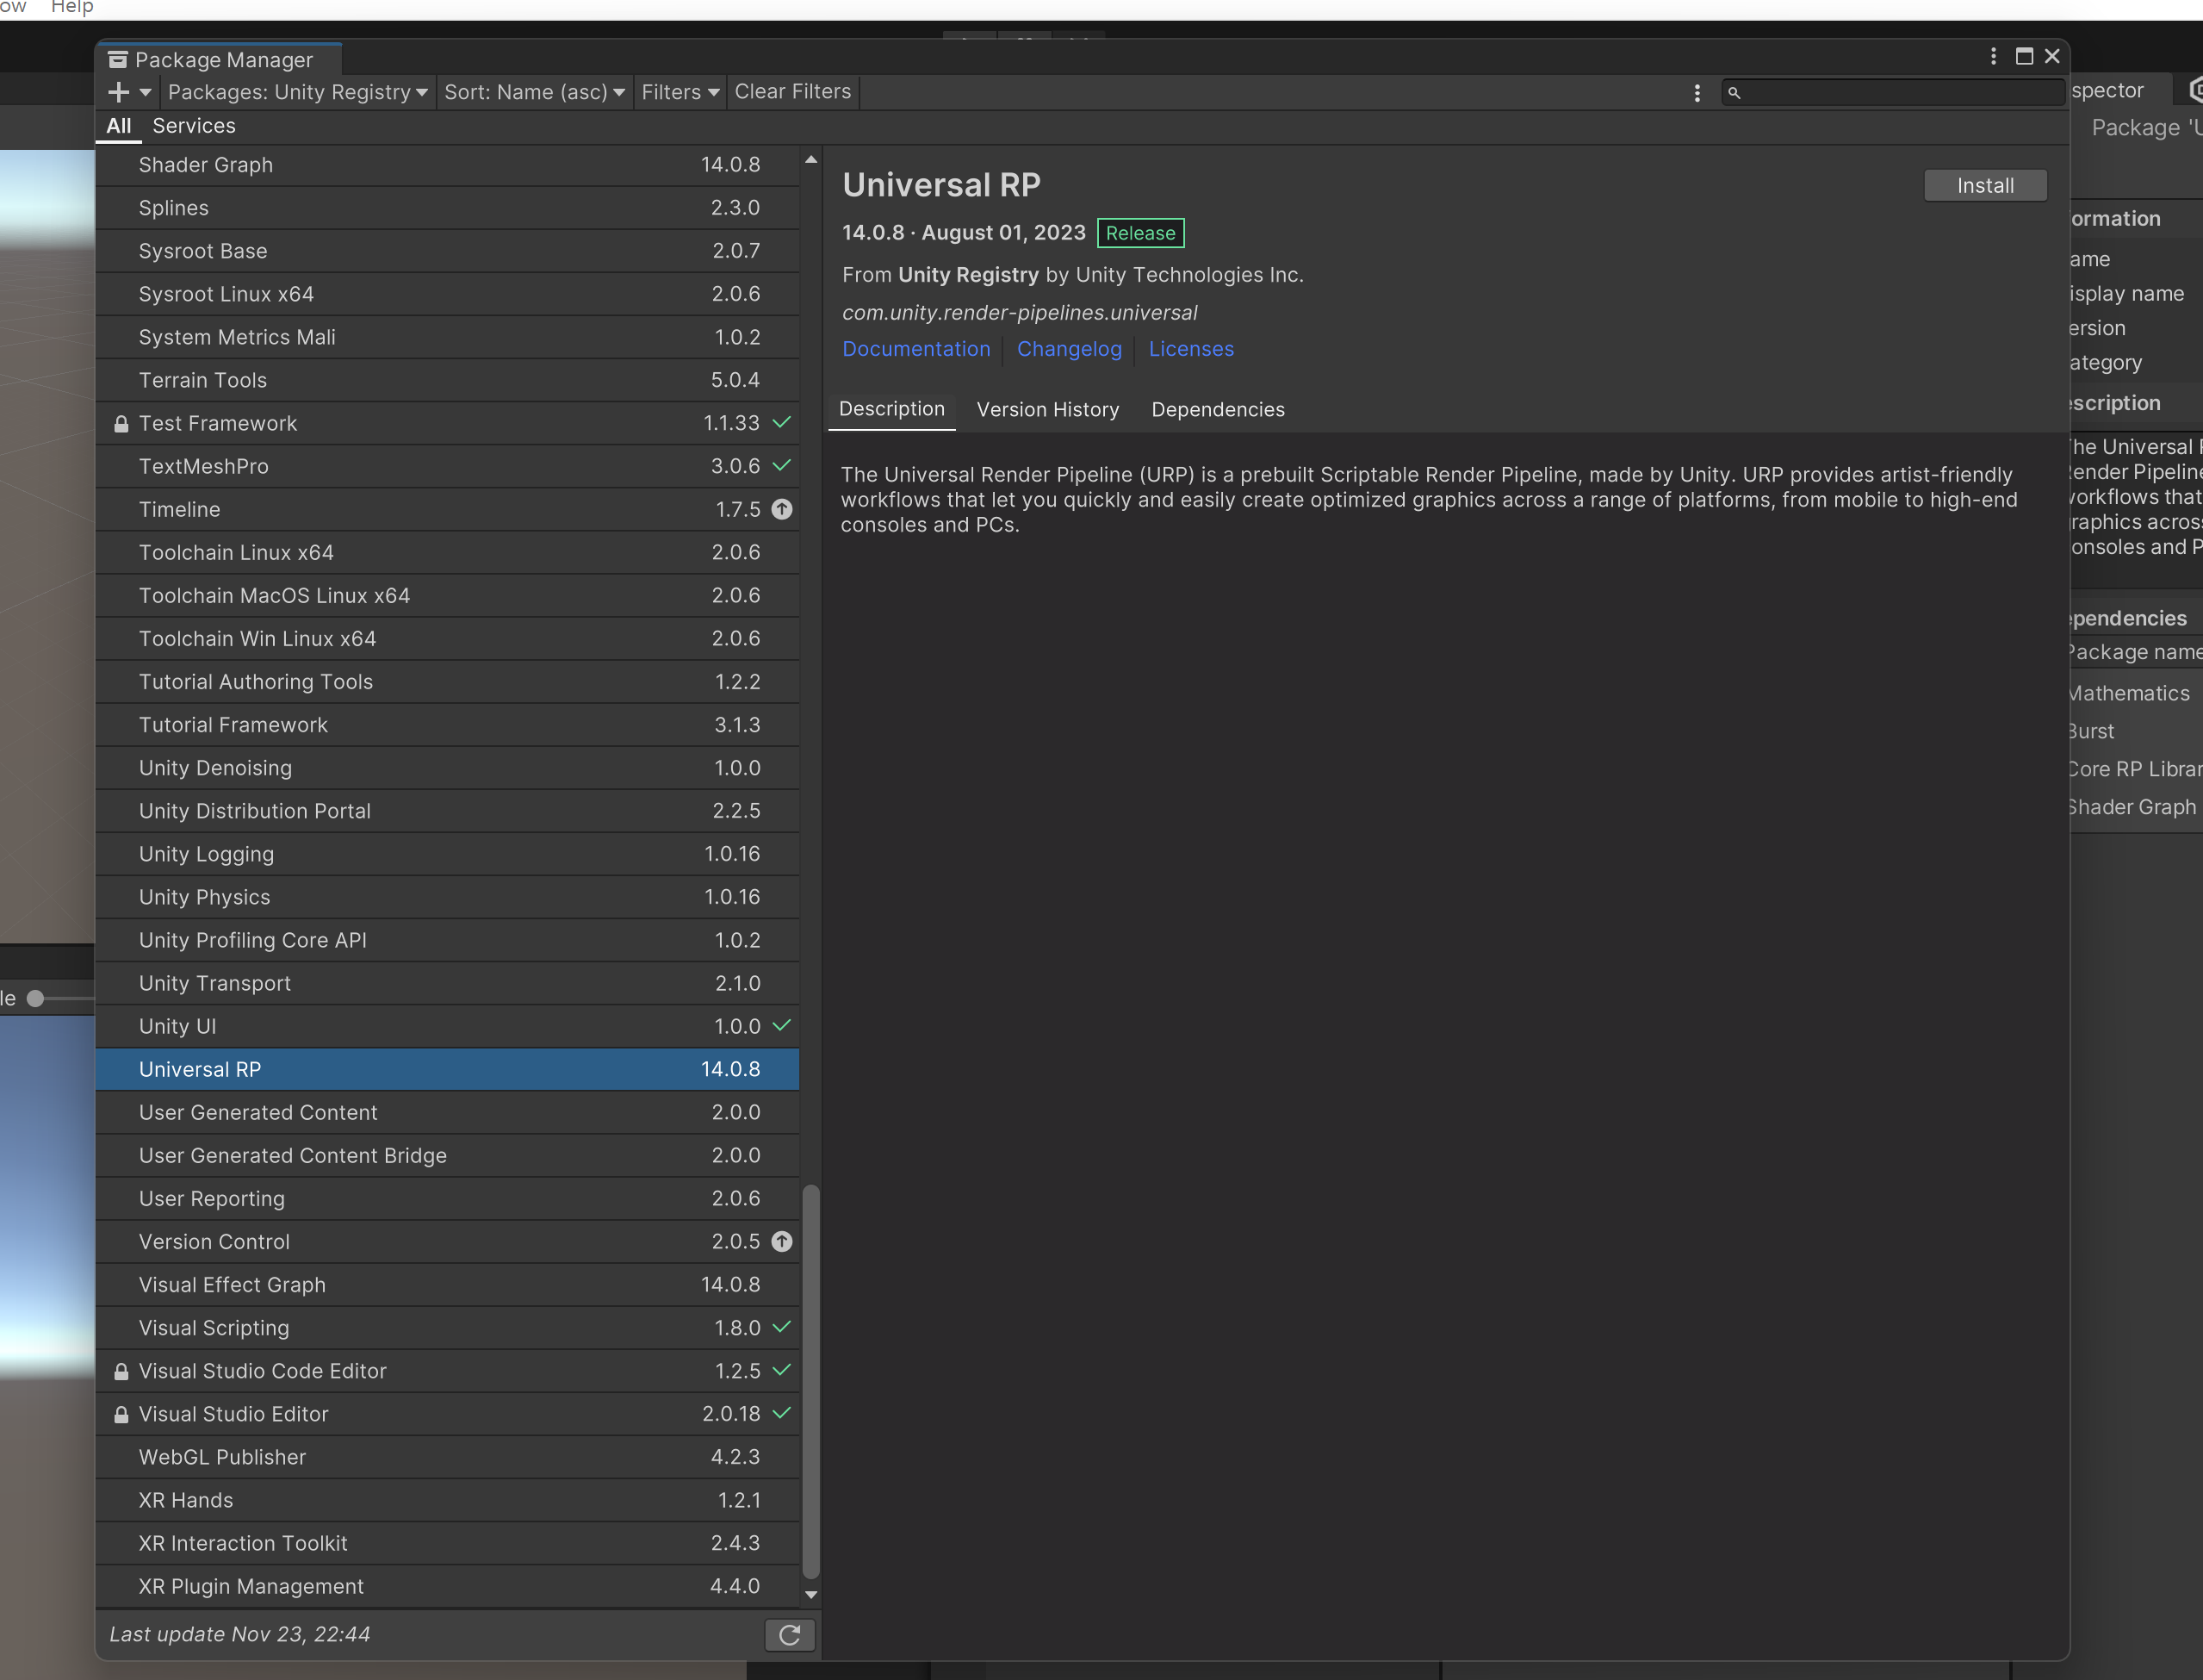Expand the Filters dropdown
This screenshot has width=2203, height=1680.
click(x=680, y=92)
